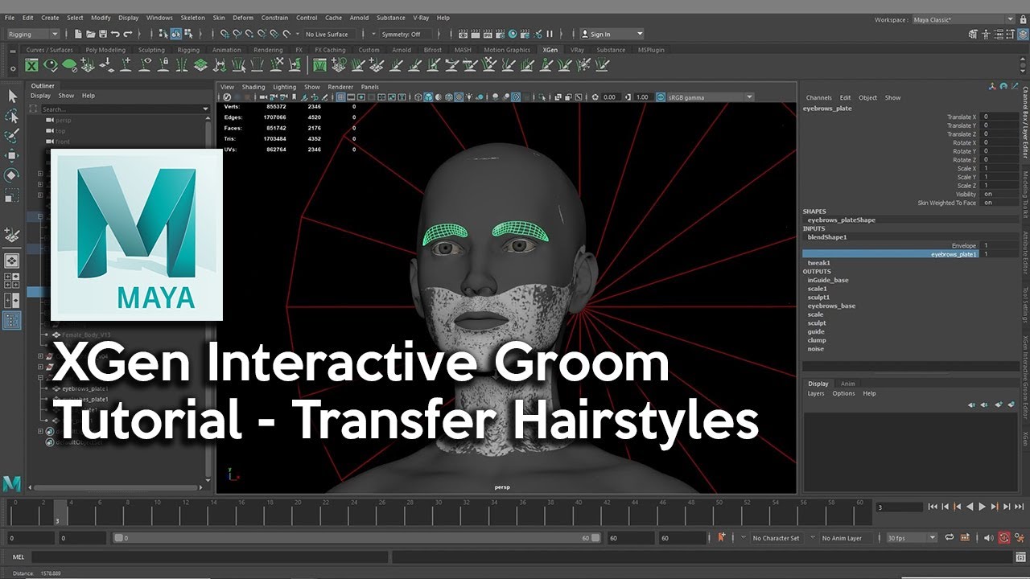Switch to Poly Modeling shelf tab
Viewport: 1030px width, 579px height.
[105, 50]
